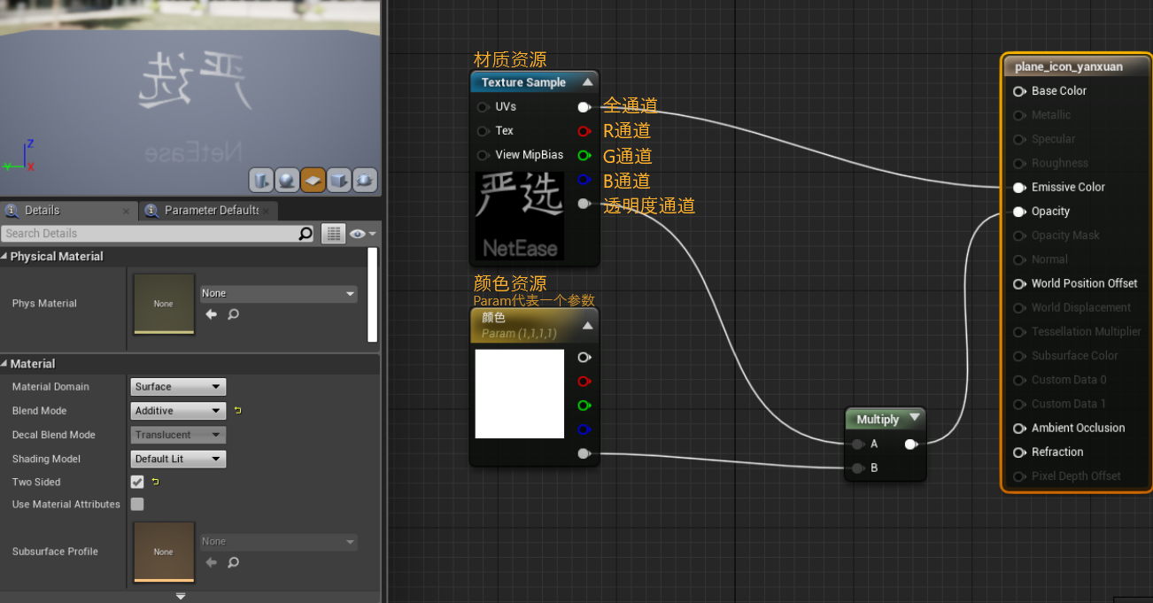The height and width of the screenshot is (603, 1153).
Task: Switch material preview to the cube shape
Action: pos(338,180)
